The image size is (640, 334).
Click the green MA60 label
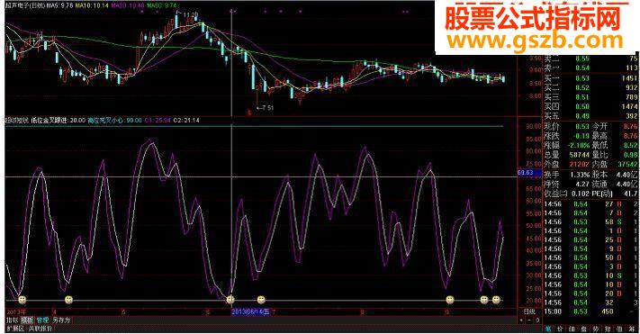click(x=162, y=5)
